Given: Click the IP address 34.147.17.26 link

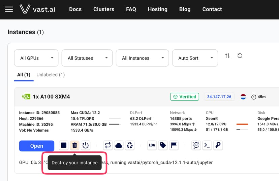Looking at the screenshot, I should (x=219, y=97).
